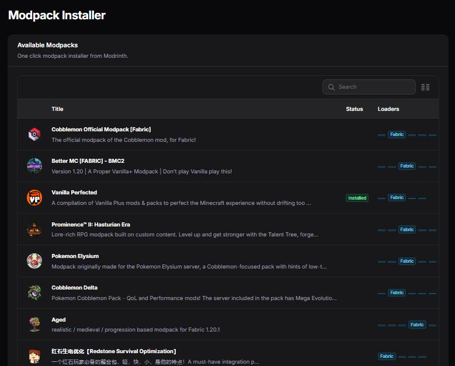This screenshot has height=366, width=455.
Task: Click Installed badge on Vanilla Perfected
Action: coord(357,198)
